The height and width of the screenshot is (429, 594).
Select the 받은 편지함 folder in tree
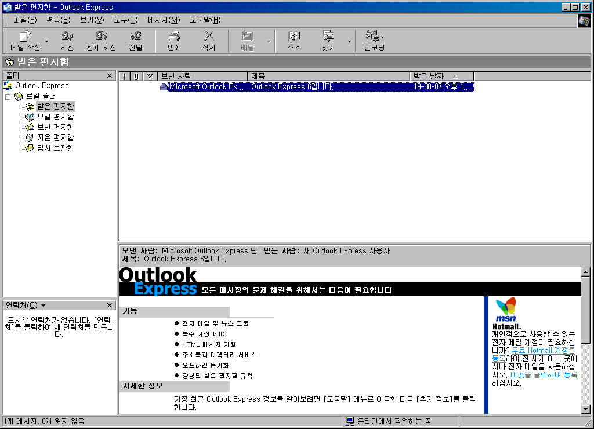[55, 107]
